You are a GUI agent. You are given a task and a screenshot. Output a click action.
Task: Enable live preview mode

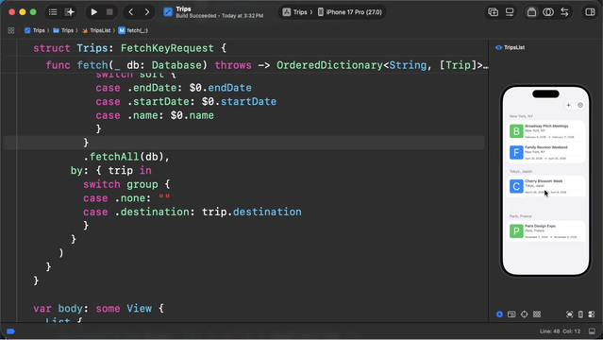[x=499, y=314]
